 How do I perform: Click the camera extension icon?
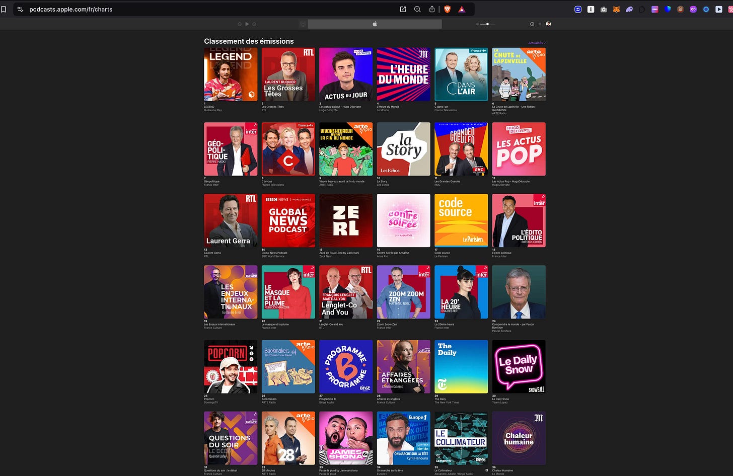[604, 9]
